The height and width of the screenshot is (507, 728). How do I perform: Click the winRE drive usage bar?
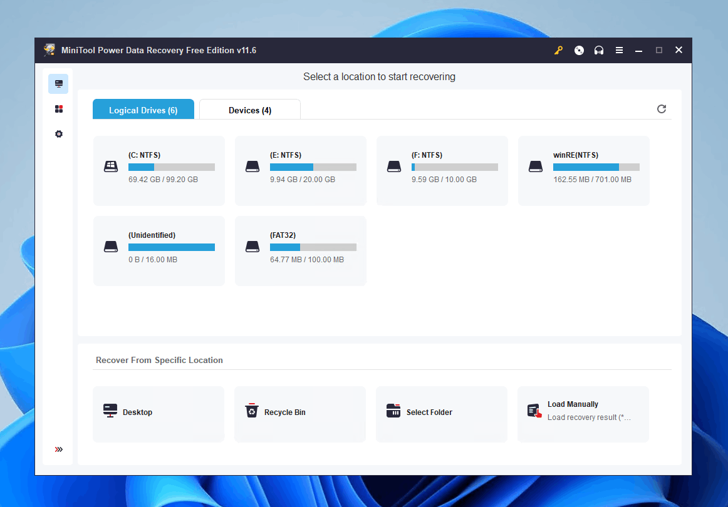point(596,167)
